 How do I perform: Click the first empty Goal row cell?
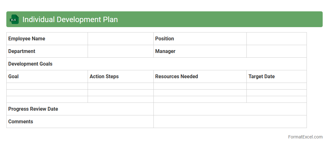pos(47,86)
